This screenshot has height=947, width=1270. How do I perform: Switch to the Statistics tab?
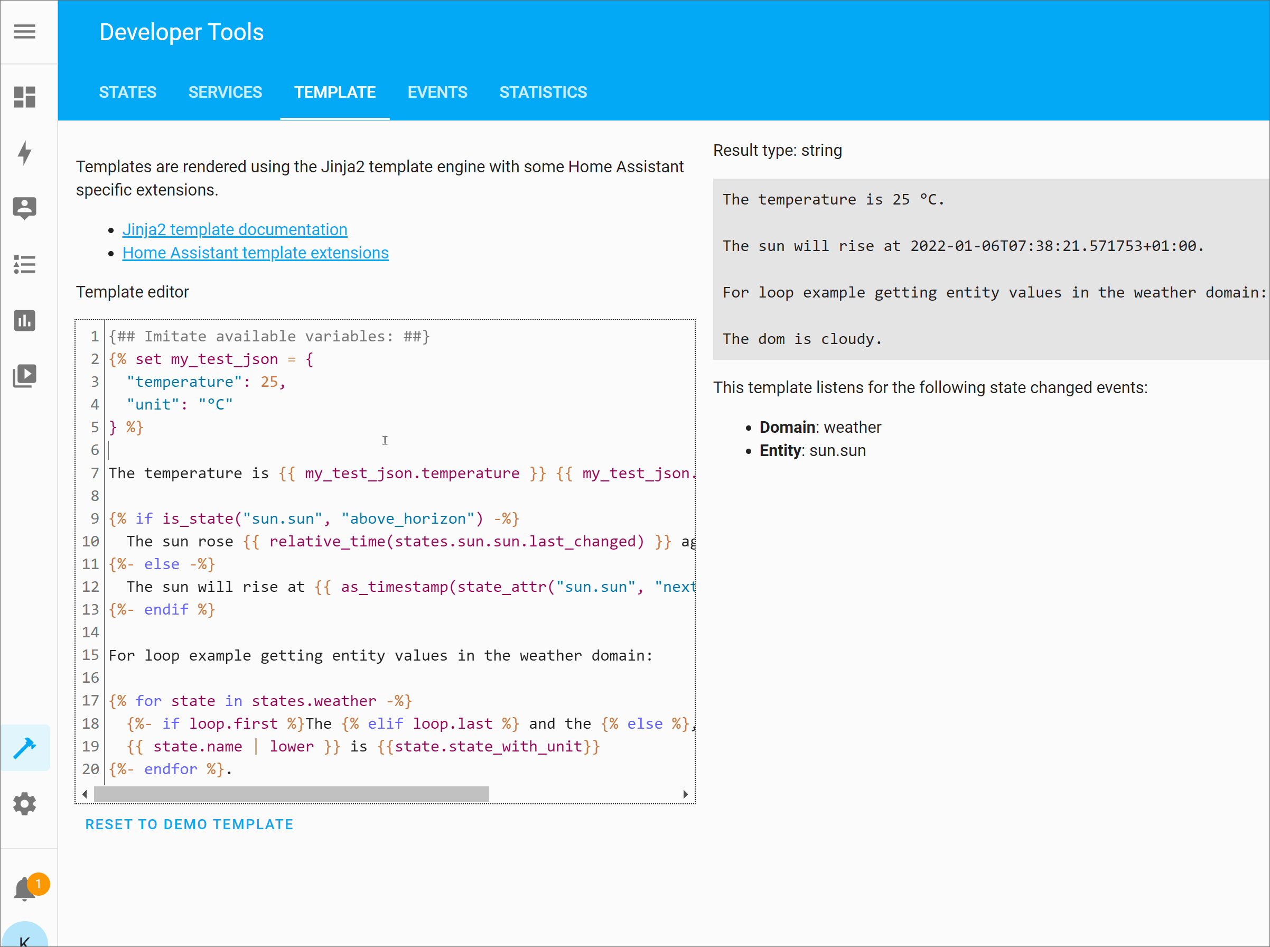(543, 92)
